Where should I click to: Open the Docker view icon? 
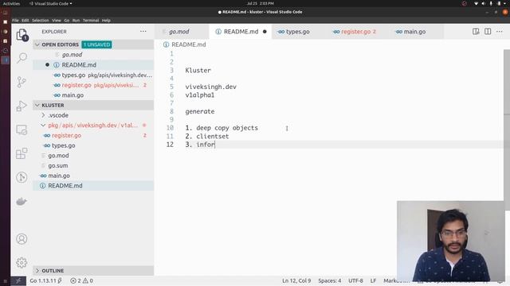[22, 201]
